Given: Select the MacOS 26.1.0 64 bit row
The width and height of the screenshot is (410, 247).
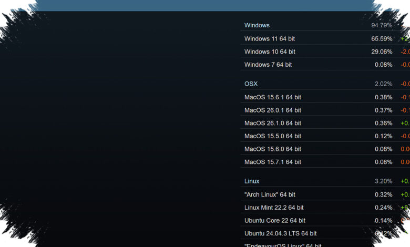Looking at the screenshot, I should [325, 123].
